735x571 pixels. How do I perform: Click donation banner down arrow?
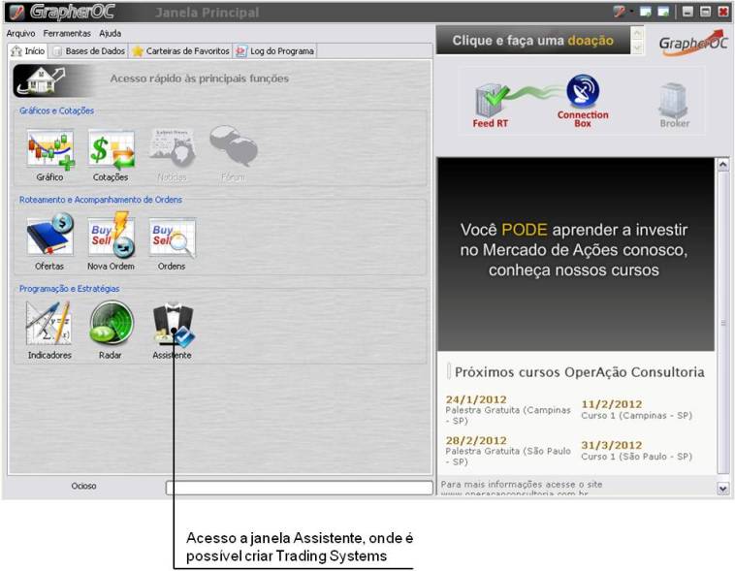637,48
